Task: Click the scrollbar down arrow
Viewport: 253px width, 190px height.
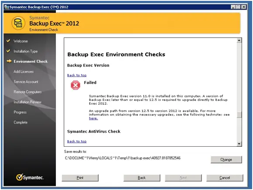Action: (239, 144)
